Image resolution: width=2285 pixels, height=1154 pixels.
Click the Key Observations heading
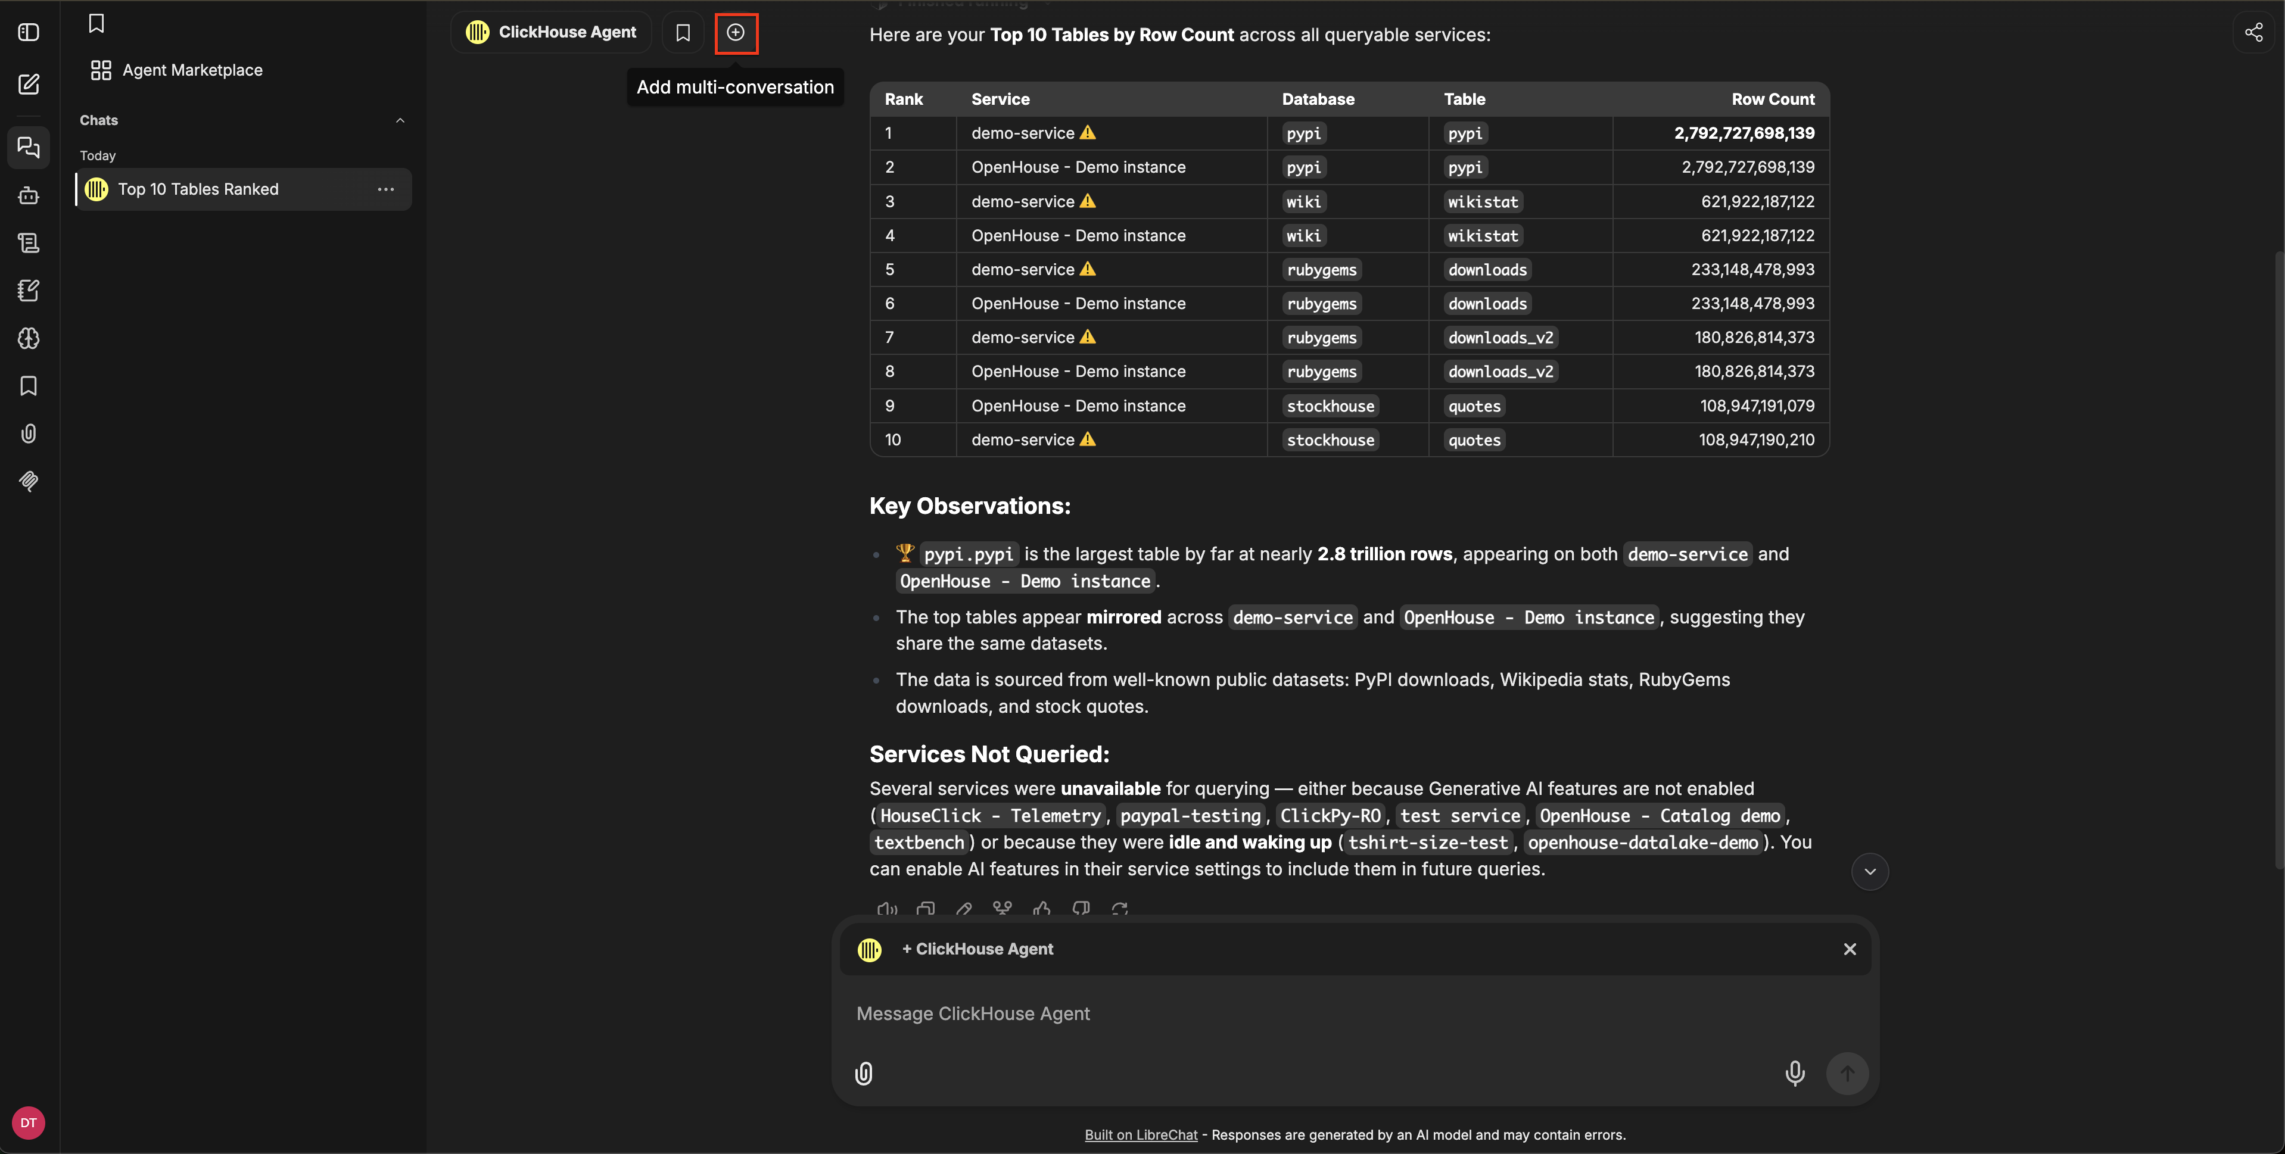tap(970, 507)
